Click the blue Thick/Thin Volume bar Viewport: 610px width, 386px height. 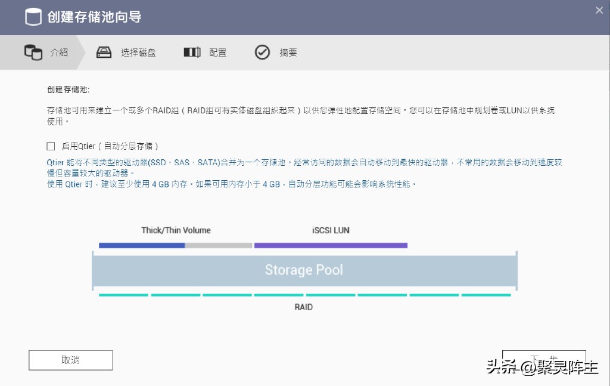tap(143, 245)
